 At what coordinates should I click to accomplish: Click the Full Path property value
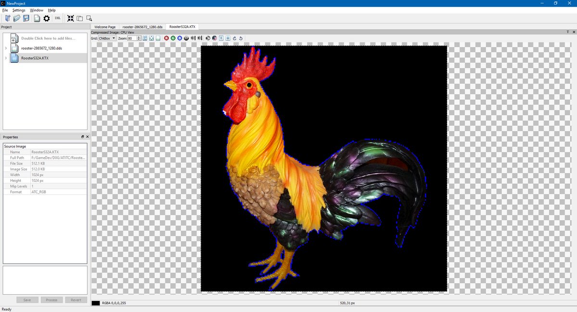pos(59,157)
